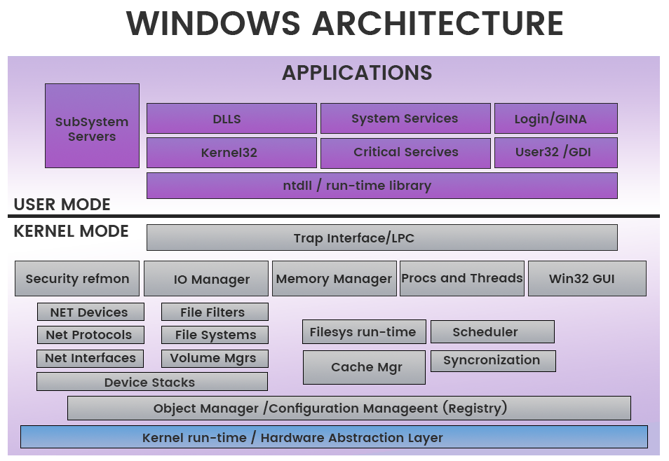Viewport: 669px width, 461px height.
Task: Select the Trap Interface/LPC bar
Action: pos(381,238)
